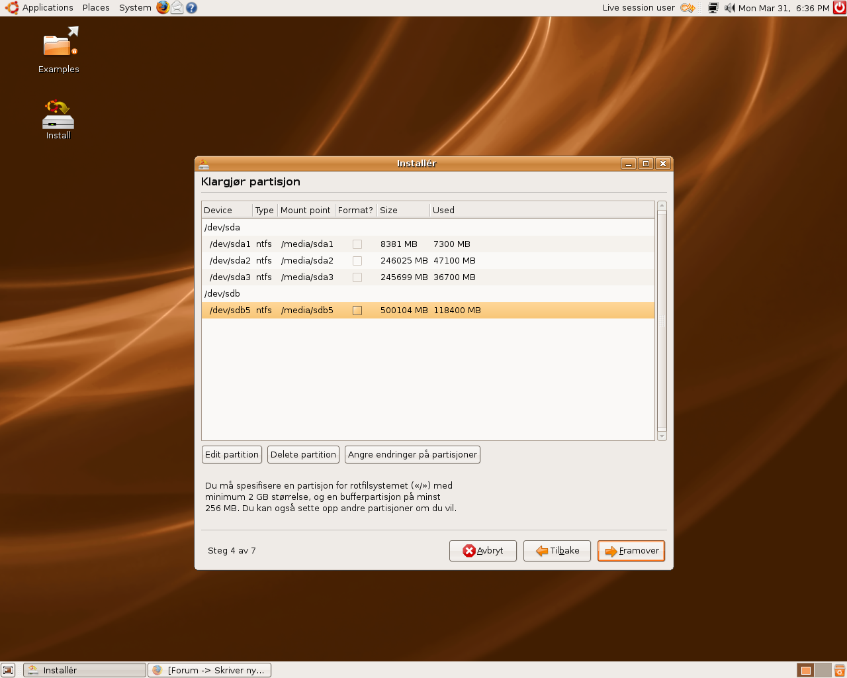Maximize the Installér window
This screenshot has height=678, width=847.
coord(646,164)
